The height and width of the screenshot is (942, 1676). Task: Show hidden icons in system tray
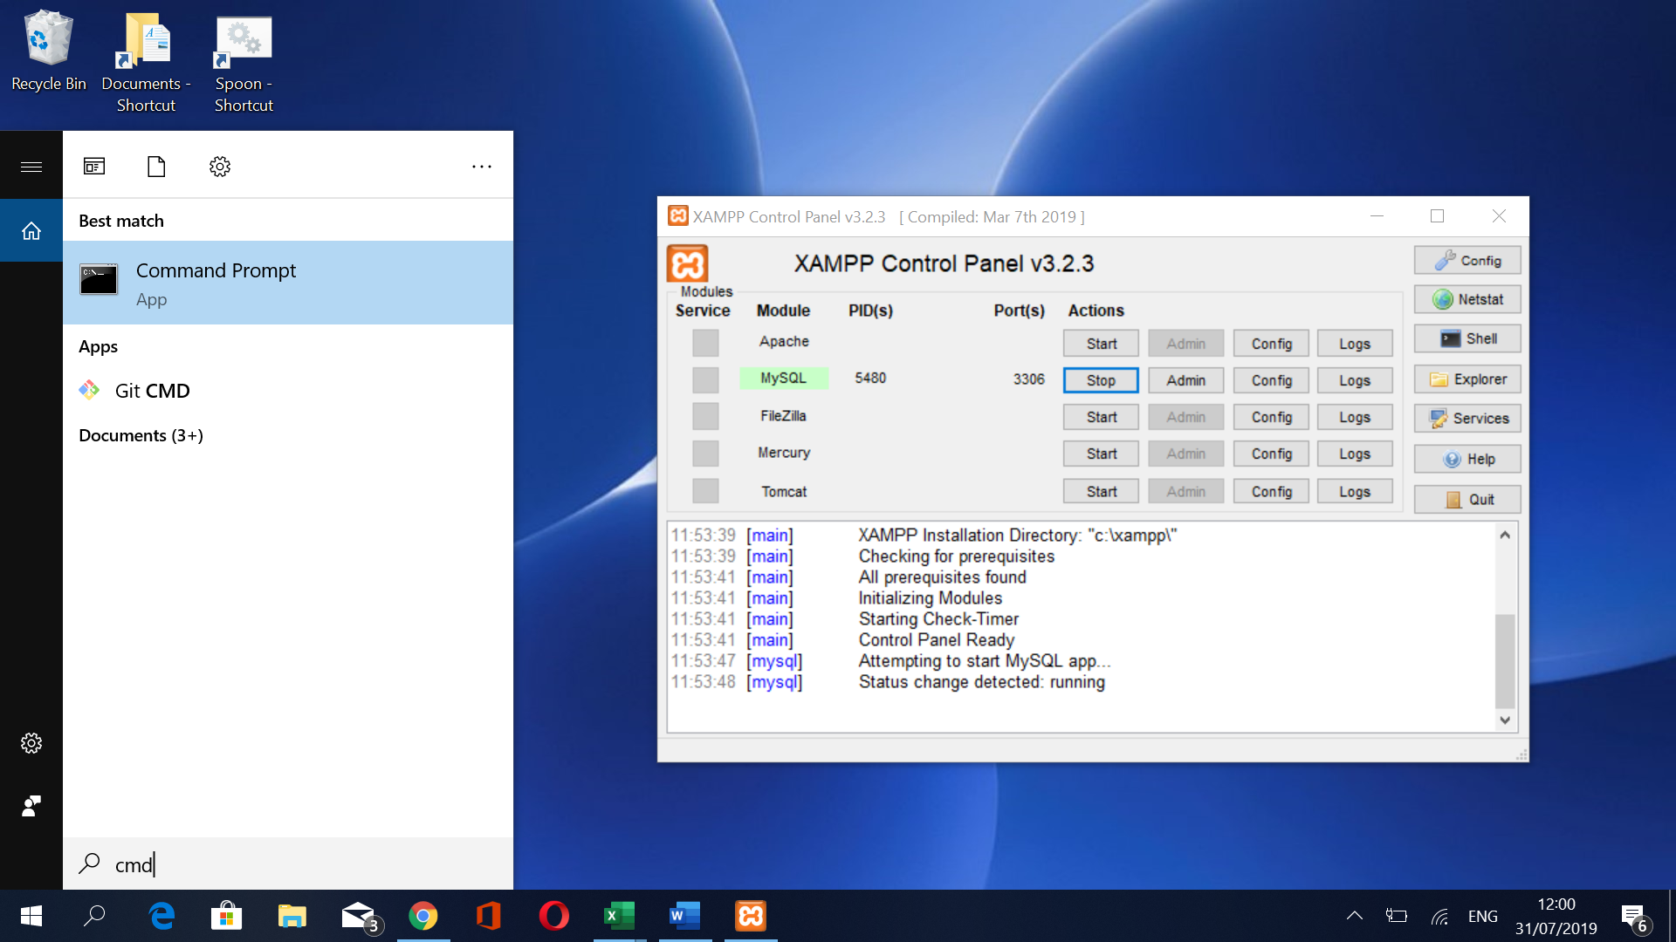(1354, 916)
